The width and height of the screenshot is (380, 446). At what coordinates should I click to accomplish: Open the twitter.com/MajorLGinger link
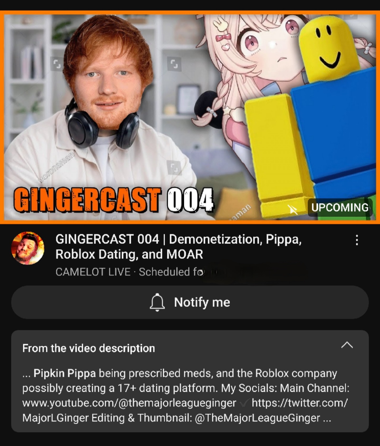tap(185, 410)
